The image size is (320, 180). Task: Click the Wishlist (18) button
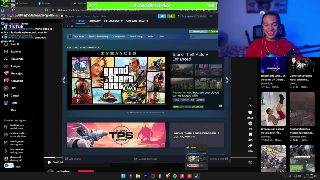click(x=198, y=31)
